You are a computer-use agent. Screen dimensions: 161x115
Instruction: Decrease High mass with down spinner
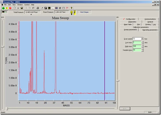pyautogui.click(x=142, y=47)
